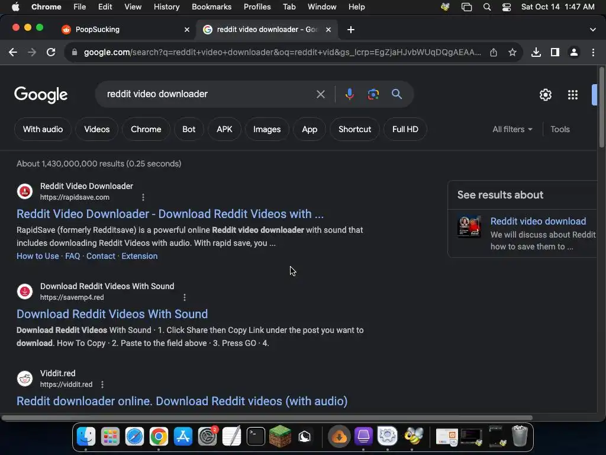Open the History menu

click(x=166, y=7)
